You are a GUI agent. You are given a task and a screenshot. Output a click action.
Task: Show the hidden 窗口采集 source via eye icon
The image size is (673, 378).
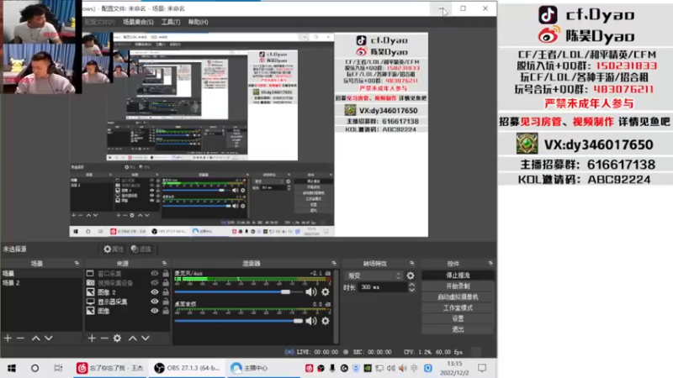(x=155, y=274)
